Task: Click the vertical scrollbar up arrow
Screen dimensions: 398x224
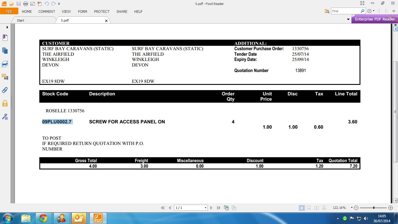Action: pos(395,29)
